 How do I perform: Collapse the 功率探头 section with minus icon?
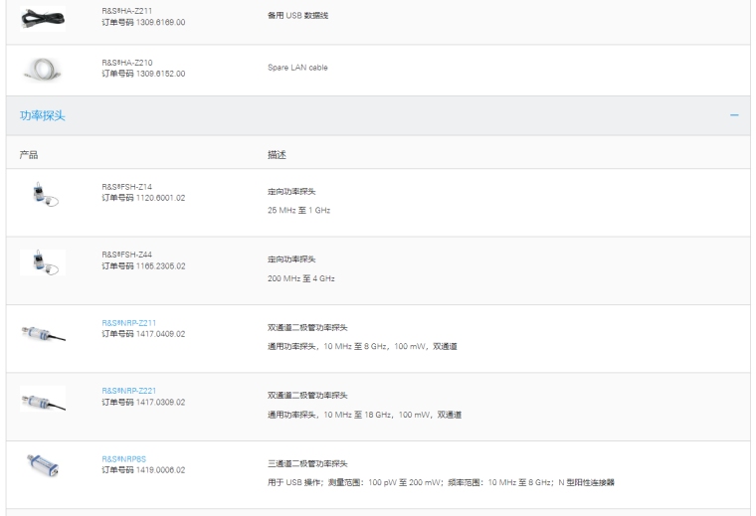pyautogui.click(x=734, y=116)
